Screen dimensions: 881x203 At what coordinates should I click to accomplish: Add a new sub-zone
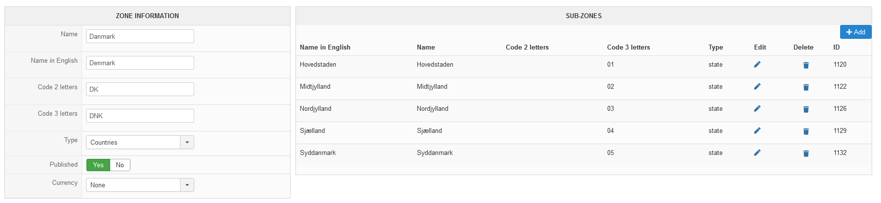click(855, 32)
